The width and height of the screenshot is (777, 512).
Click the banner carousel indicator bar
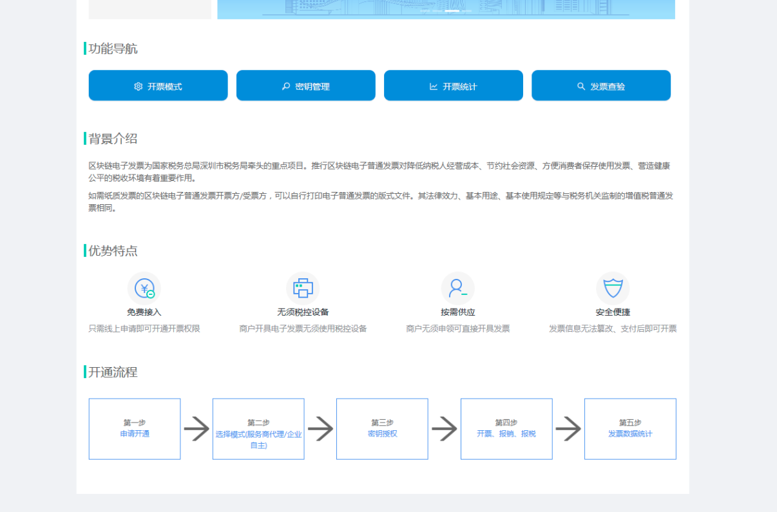pos(452,11)
